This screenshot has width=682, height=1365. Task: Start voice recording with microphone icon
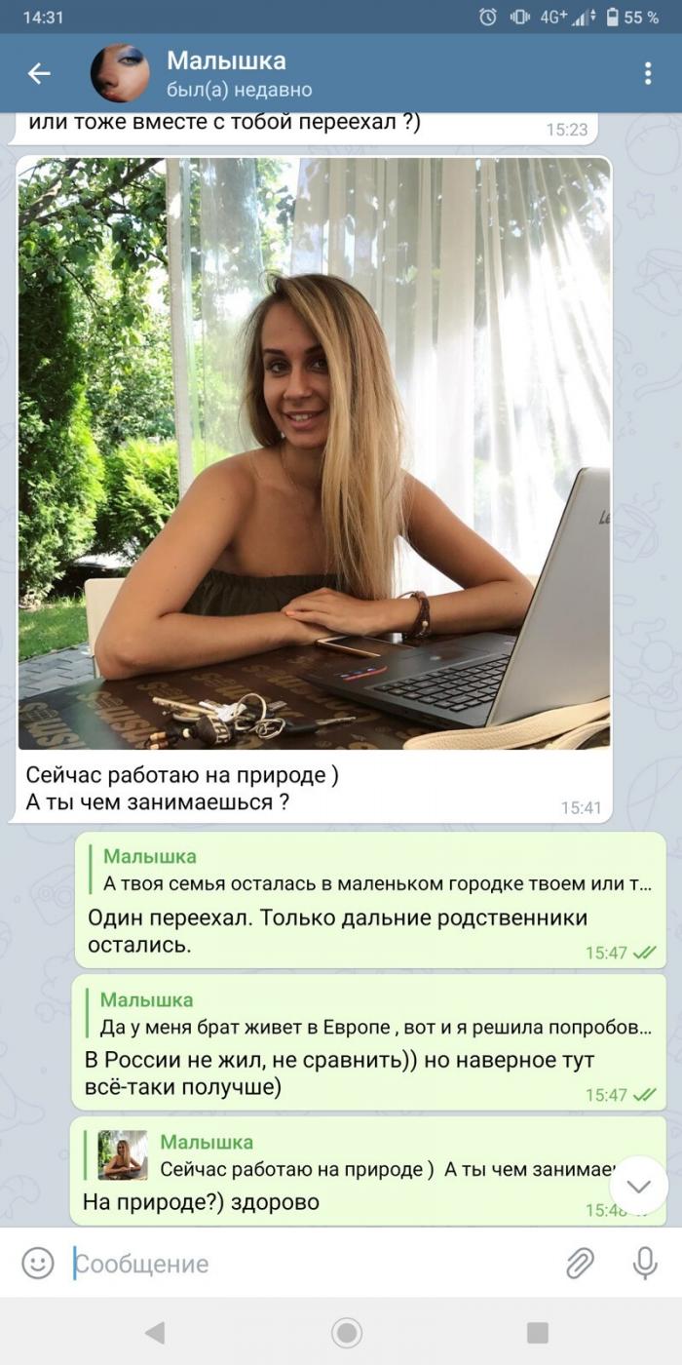[644, 1264]
